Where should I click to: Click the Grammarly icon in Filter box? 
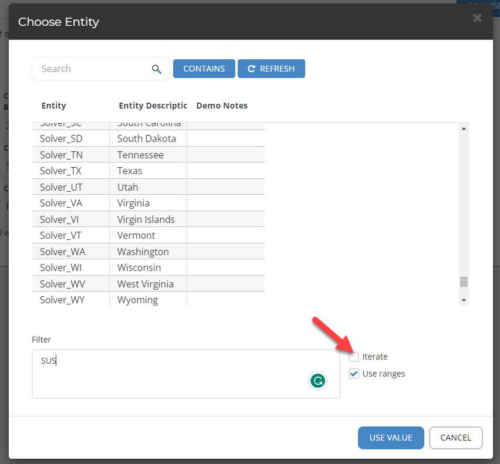click(x=317, y=381)
